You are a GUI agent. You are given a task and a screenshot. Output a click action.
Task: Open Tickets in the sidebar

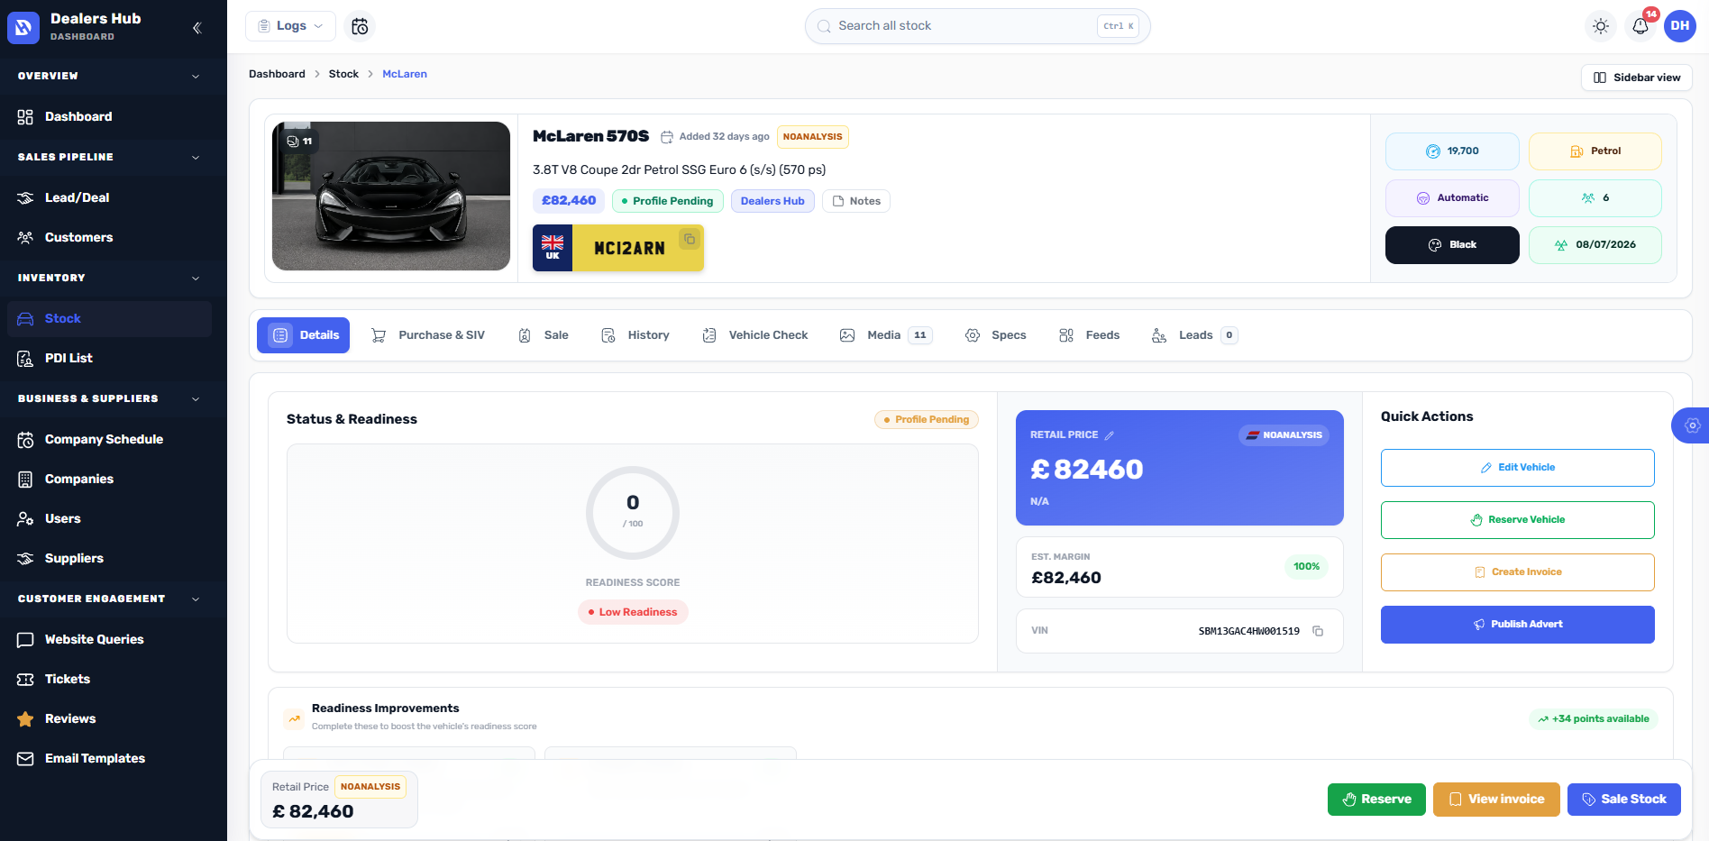(x=110, y=679)
